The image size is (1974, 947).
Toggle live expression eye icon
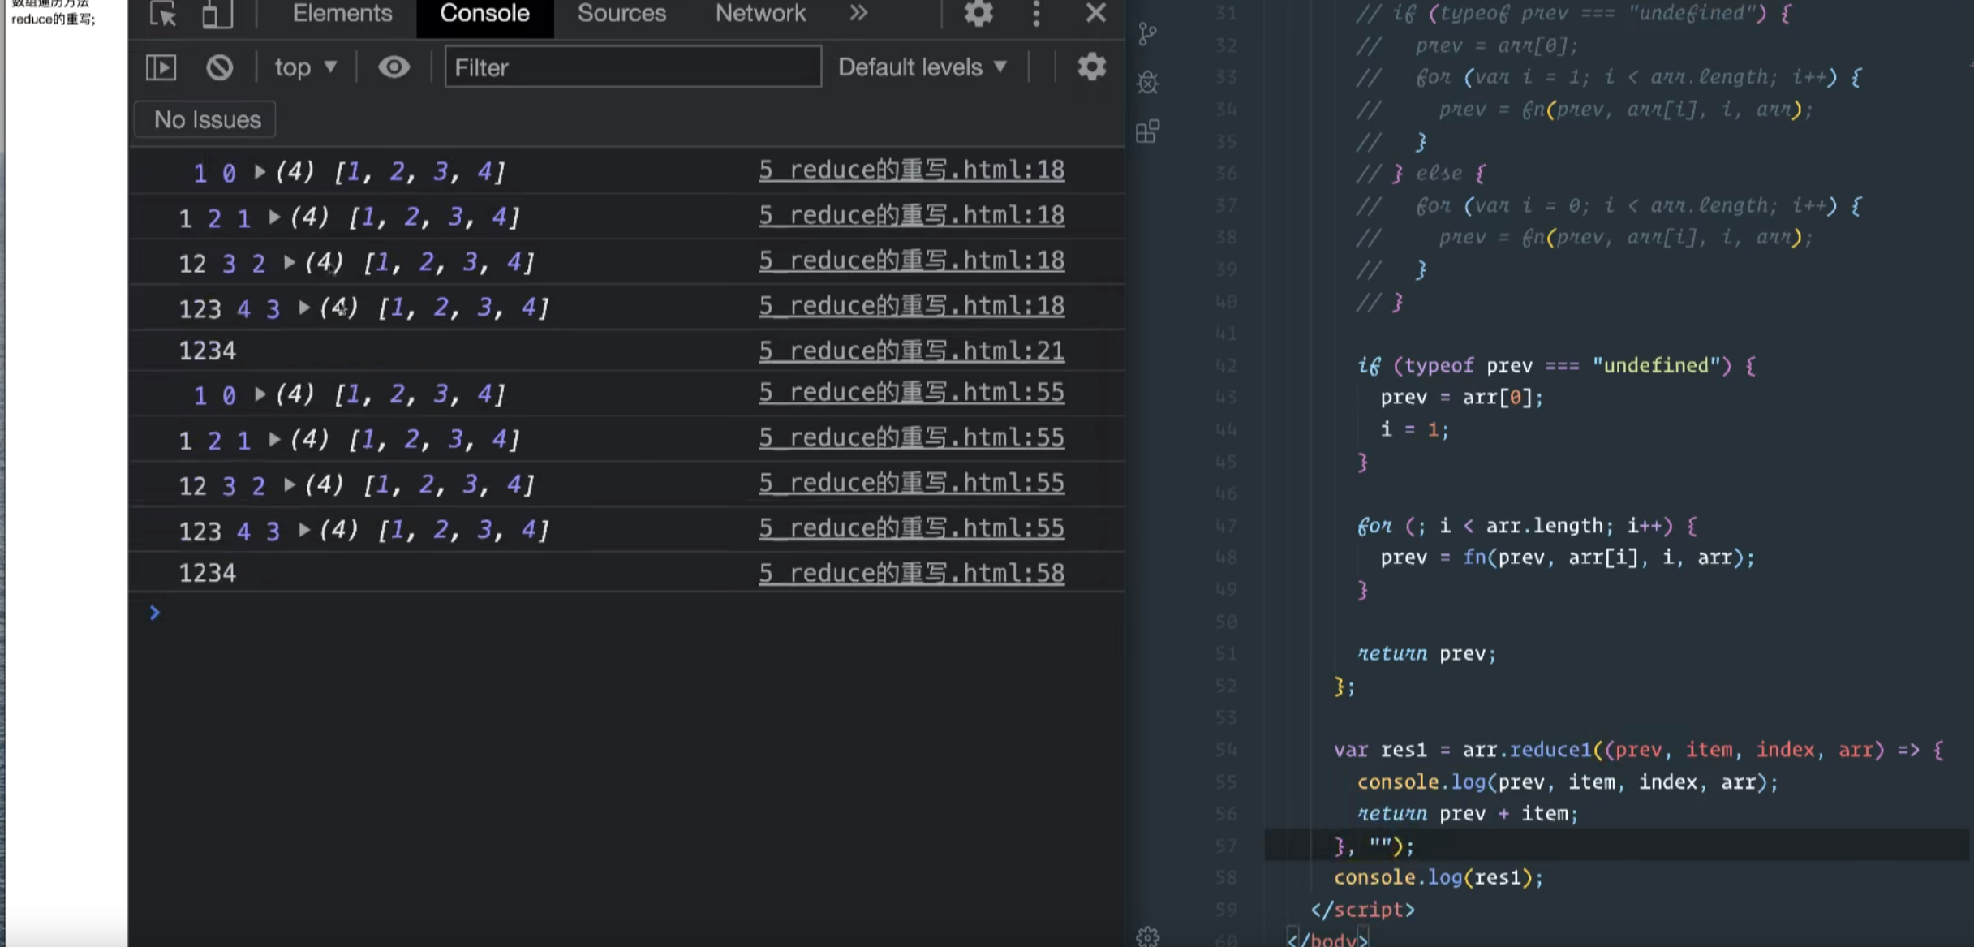[394, 67]
